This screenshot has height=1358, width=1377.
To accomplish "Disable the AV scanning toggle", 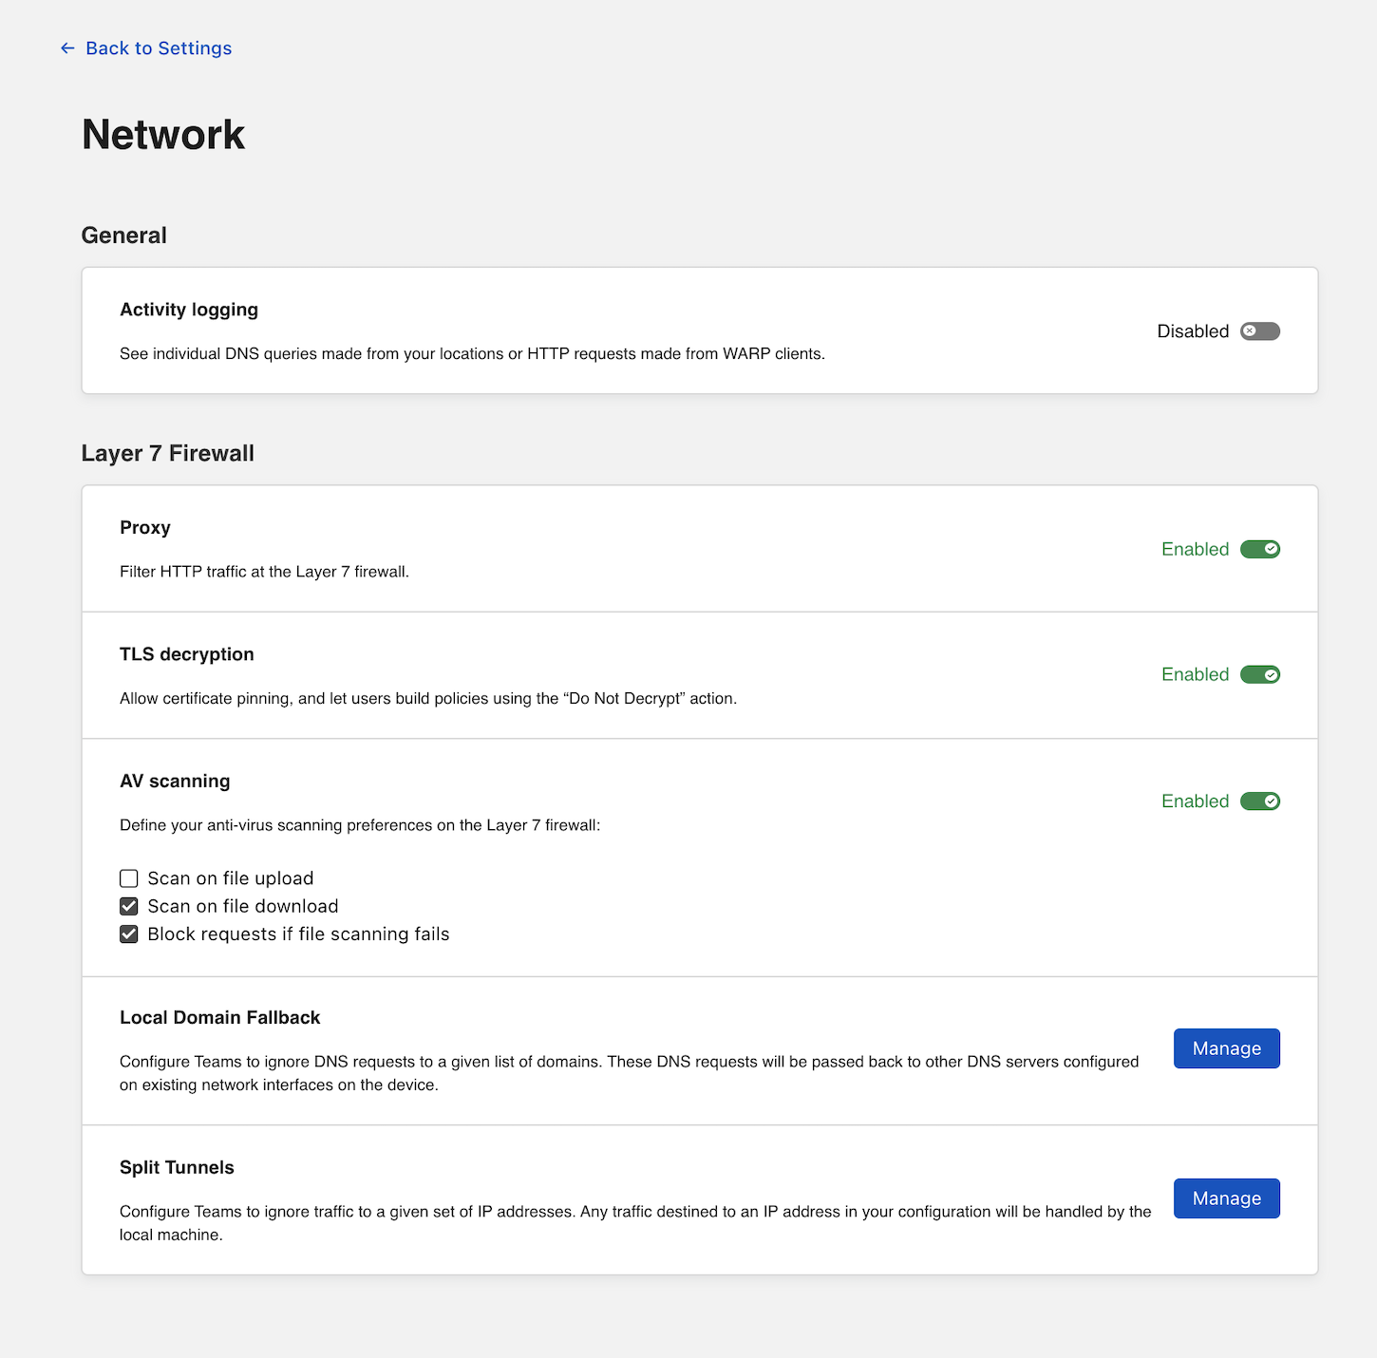I will (x=1260, y=801).
